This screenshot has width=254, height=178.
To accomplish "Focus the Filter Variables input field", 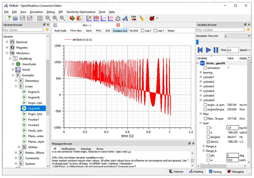I will coord(220,30).
